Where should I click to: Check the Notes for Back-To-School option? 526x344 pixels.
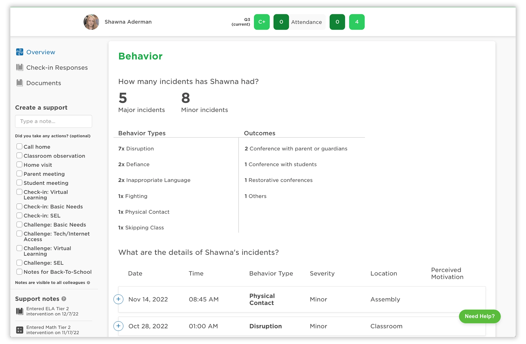(x=19, y=272)
